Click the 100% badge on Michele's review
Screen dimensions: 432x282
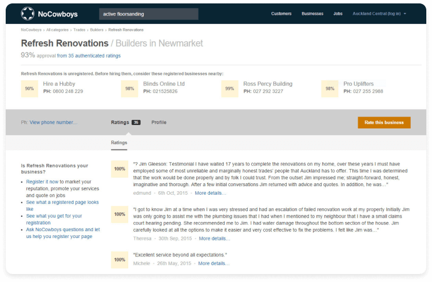point(120,260)
